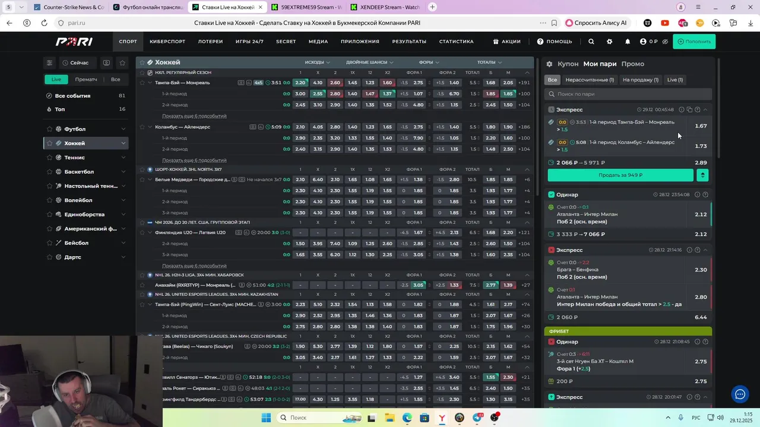Filter bets by На продажу (1)

coord(641,79)
